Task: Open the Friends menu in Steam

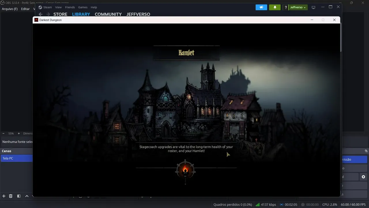Action: pyautogui.click(x=70, y=7)
